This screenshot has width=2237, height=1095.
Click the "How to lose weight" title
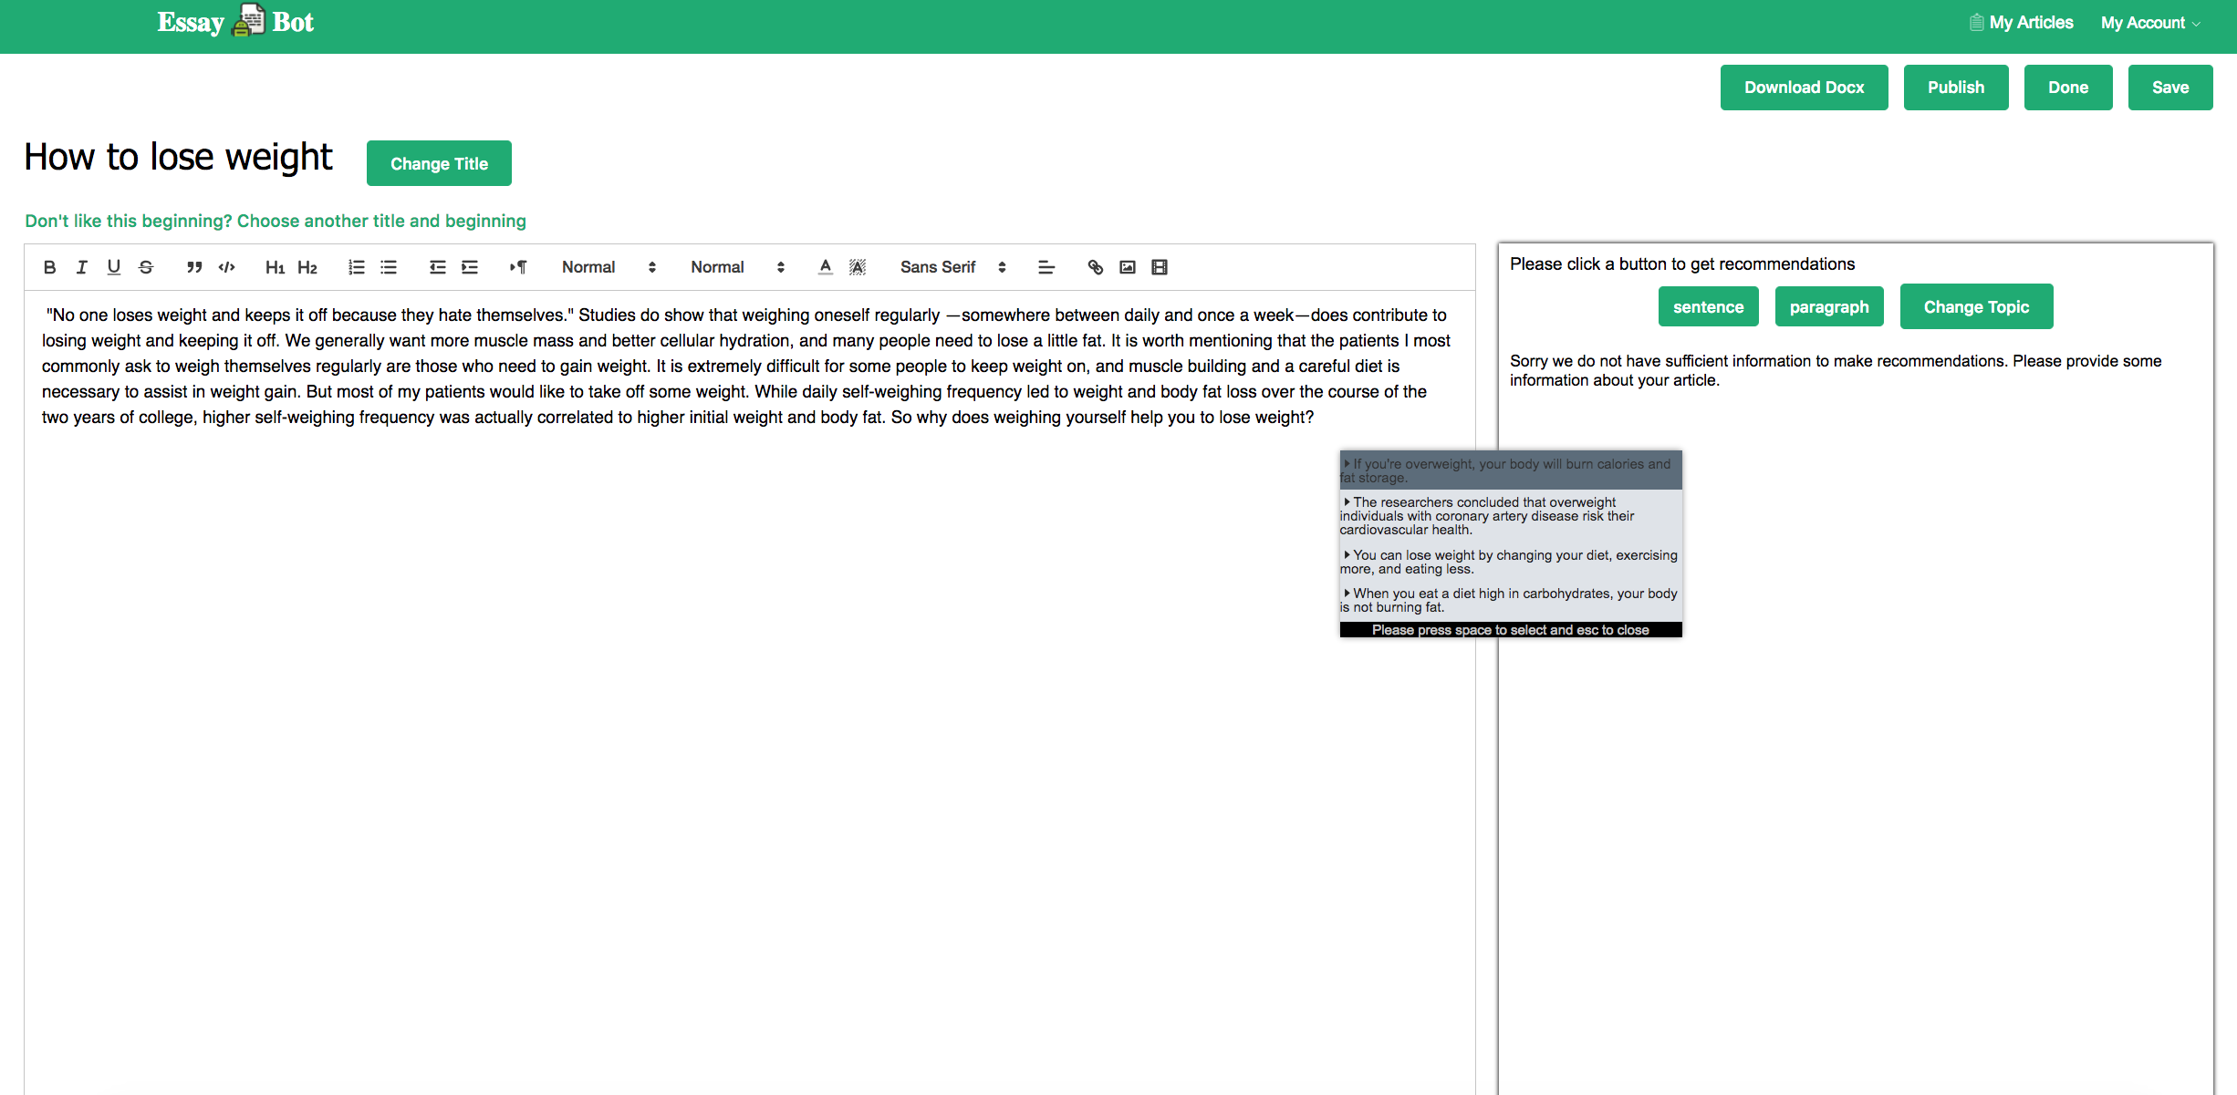click(178, 157)
